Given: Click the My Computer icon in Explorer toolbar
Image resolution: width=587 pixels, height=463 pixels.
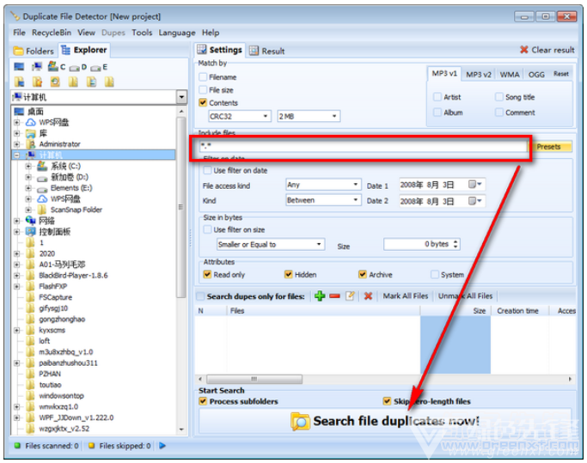Looking at the screenshot, I should click(x=36, y=67).
